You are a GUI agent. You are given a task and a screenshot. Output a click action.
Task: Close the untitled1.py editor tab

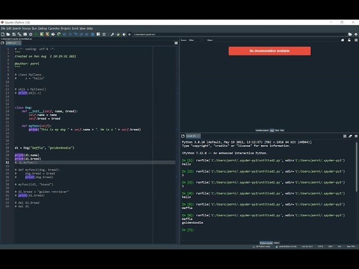tap(20, 43)
